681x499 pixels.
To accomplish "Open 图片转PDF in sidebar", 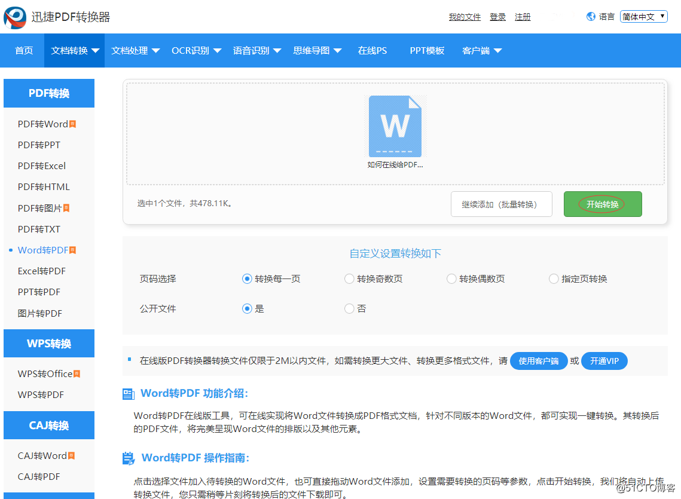I will (x=40, y=313).
